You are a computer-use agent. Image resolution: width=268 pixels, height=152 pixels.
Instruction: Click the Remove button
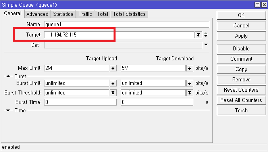pos(241,80)
